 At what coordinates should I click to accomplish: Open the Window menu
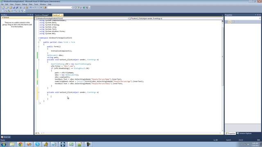43,4
